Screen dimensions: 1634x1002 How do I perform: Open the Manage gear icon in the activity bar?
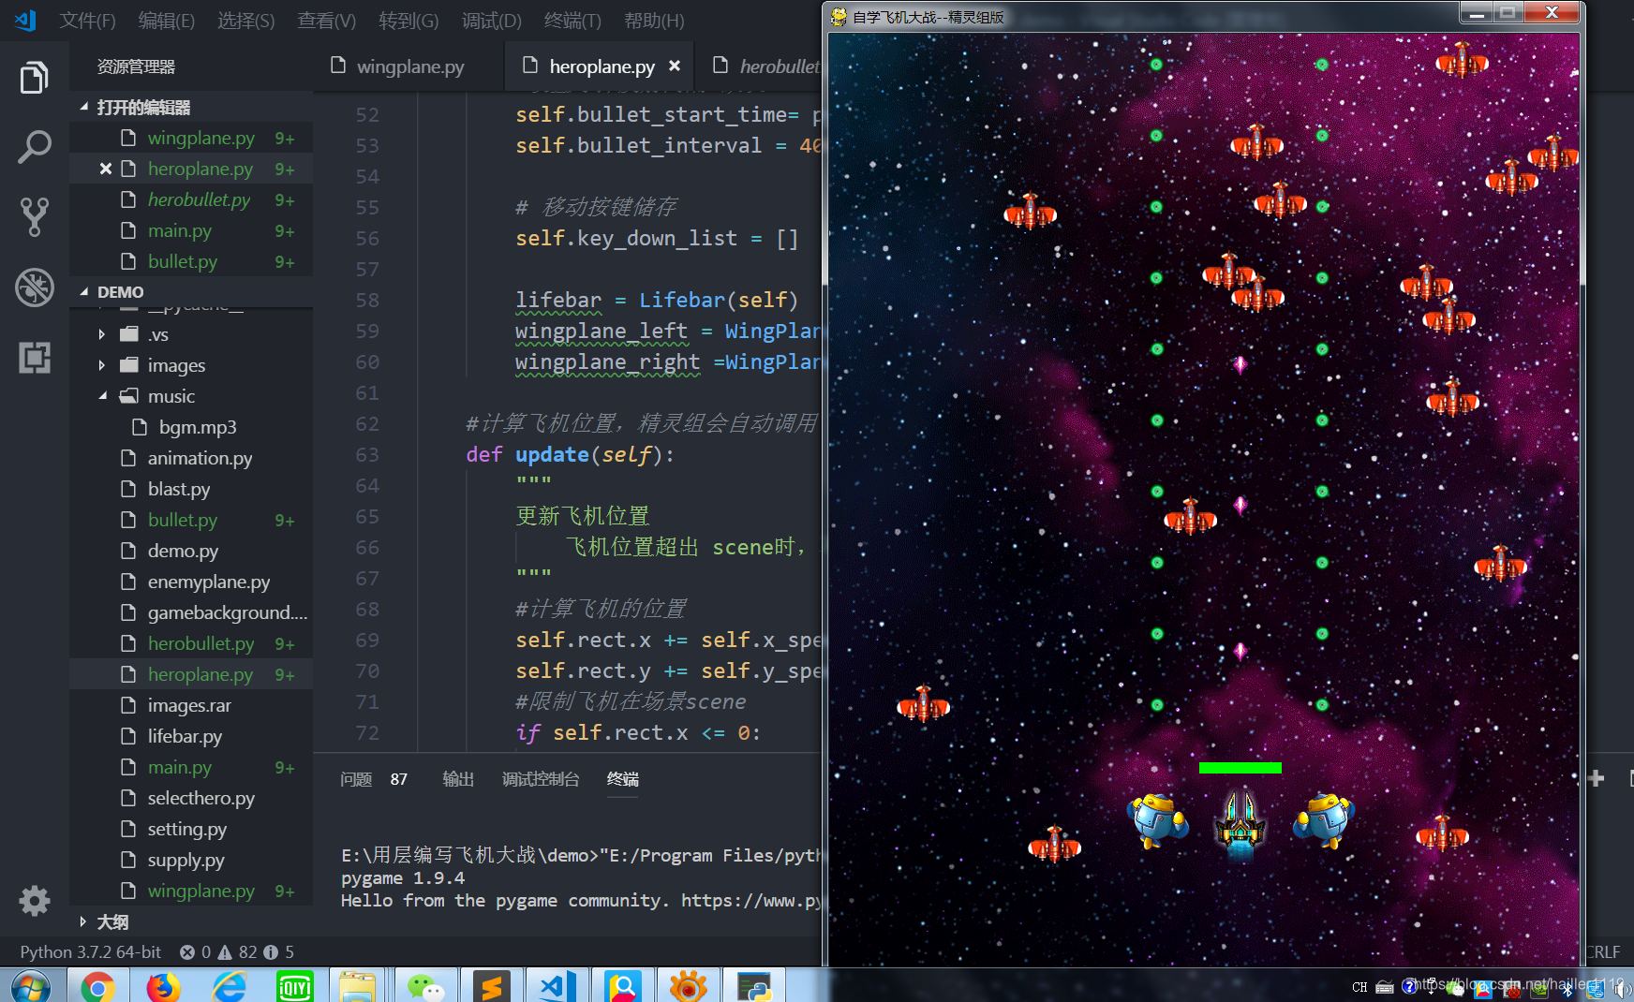tap(35, 901)
